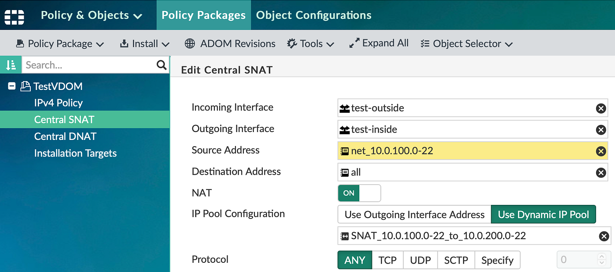Expand the Object Selector dropdown
This screenshot has height=272, width=615.
[x=467, y=43]
